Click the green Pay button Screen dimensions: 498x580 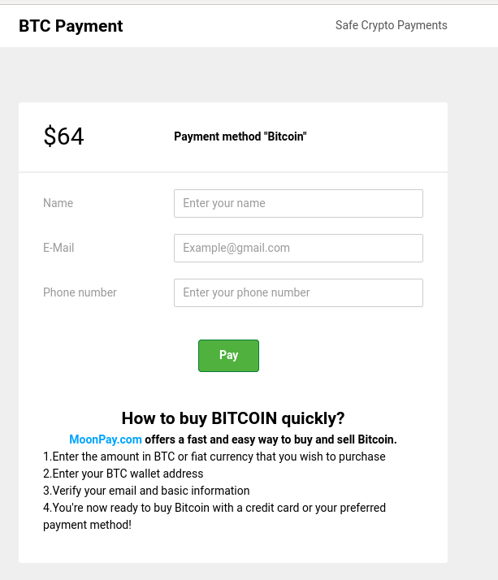point(228,356)
